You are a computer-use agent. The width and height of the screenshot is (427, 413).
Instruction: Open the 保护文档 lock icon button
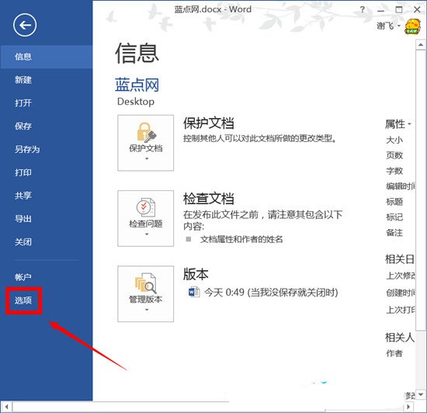click(x=145, y=143)
